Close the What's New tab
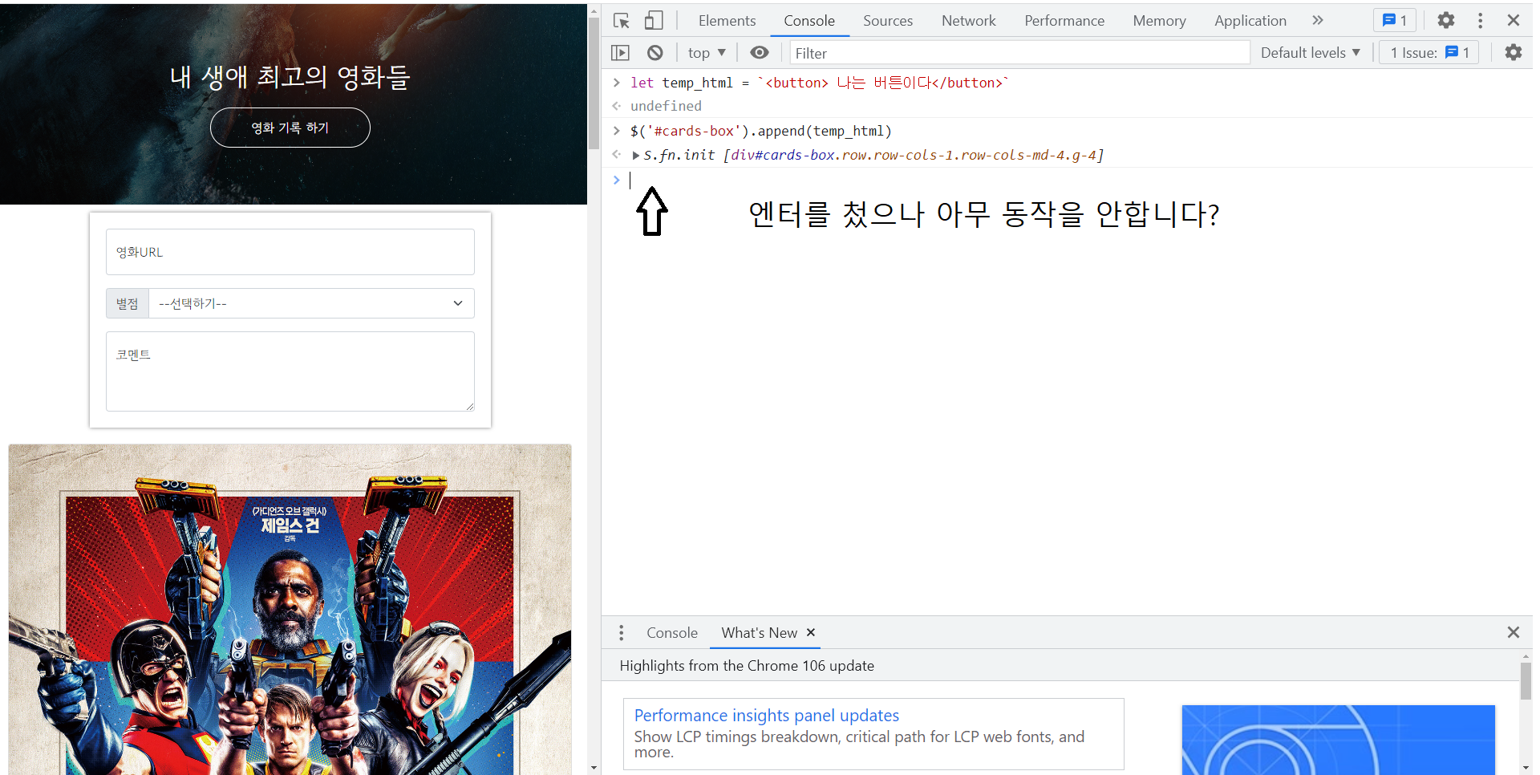This screenshot has width=1540, height=775. point(811,632)
